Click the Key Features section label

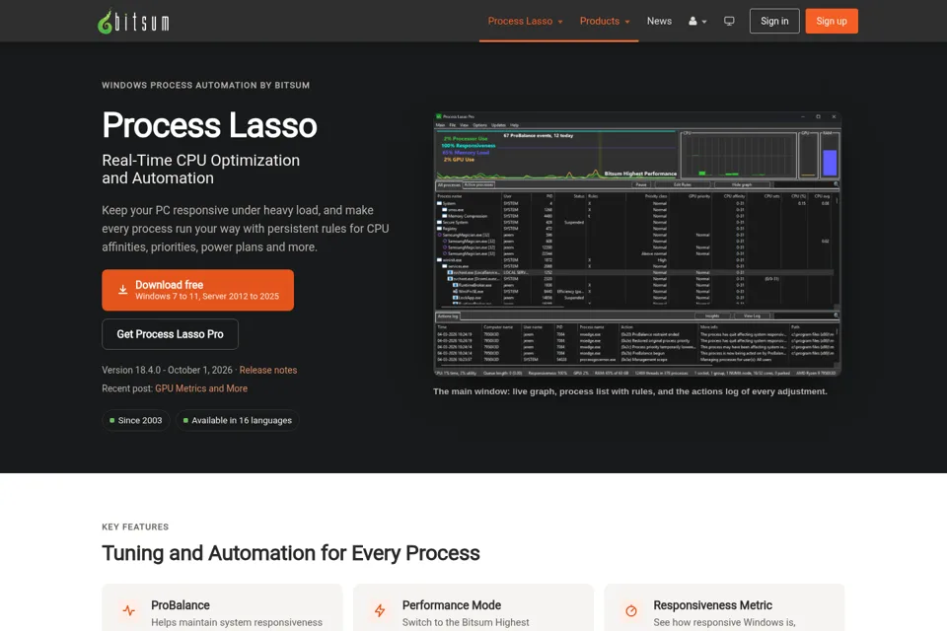[135, 526]
